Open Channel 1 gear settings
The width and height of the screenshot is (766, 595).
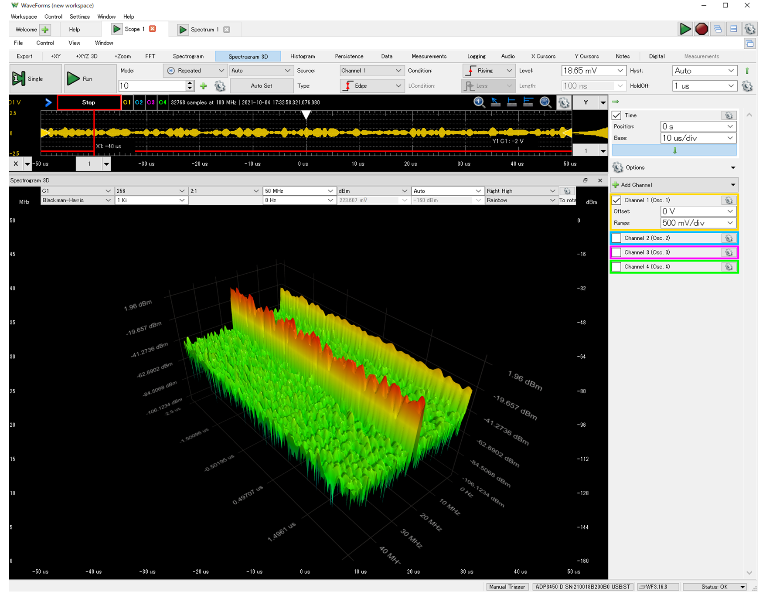coord(729,201)
